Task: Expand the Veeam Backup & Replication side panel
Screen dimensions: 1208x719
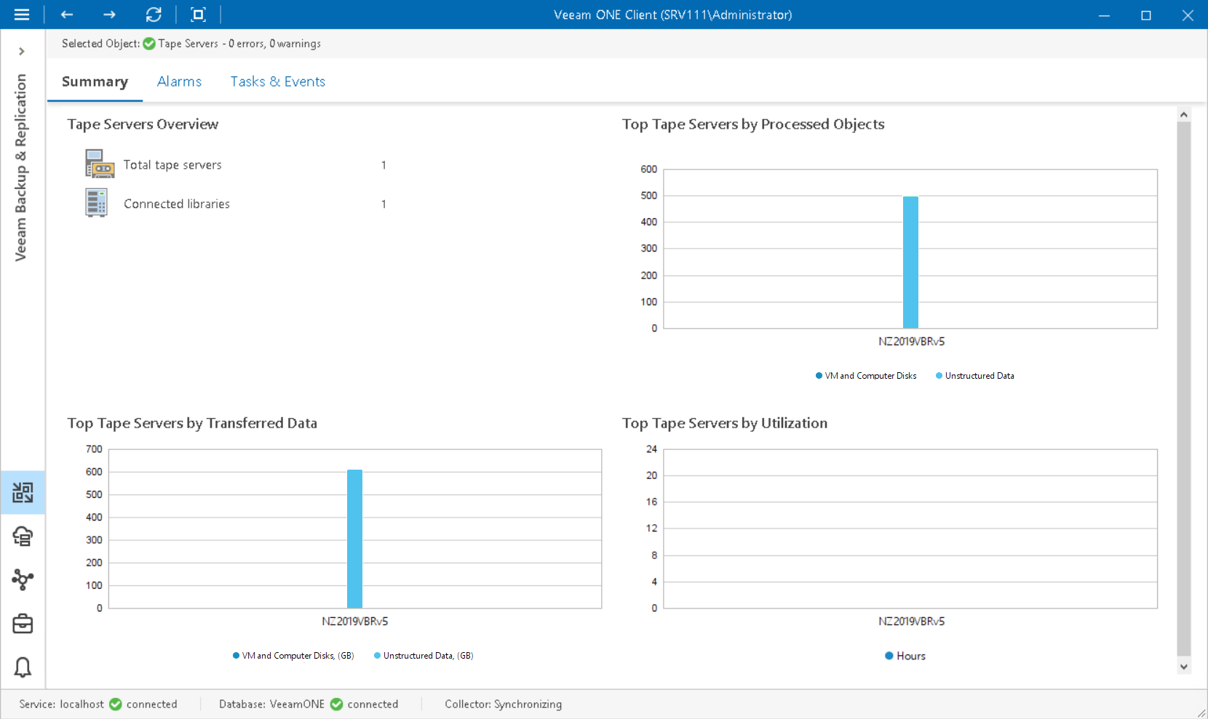Action: tap(22, 52)
